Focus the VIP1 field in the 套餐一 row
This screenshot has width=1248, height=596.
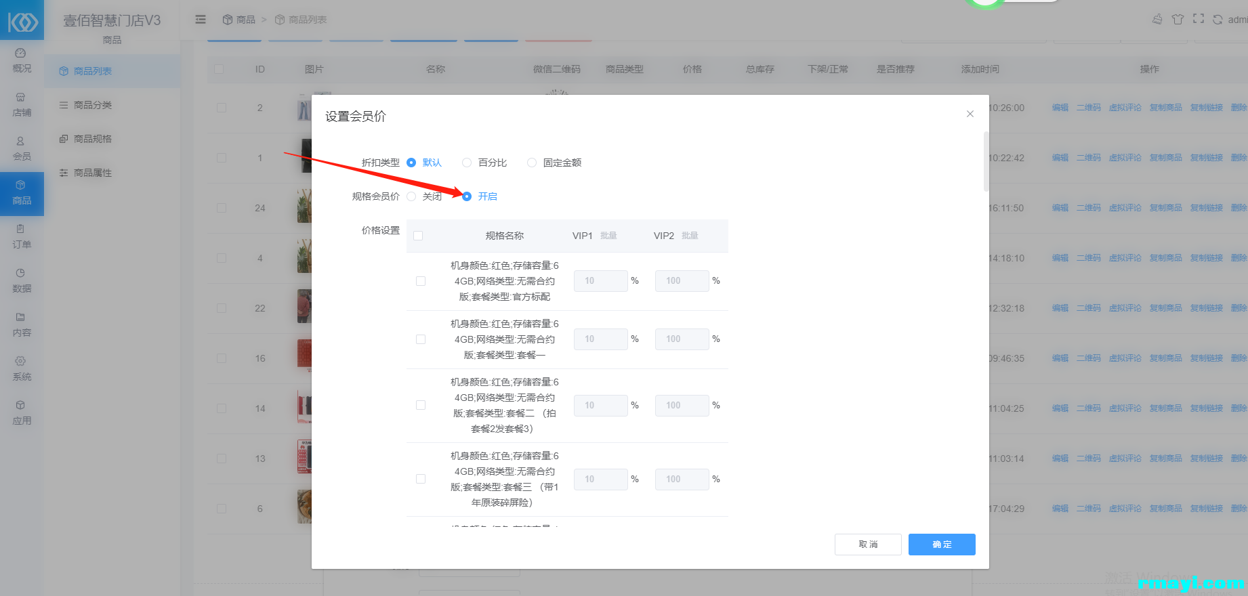coord(601,339)
